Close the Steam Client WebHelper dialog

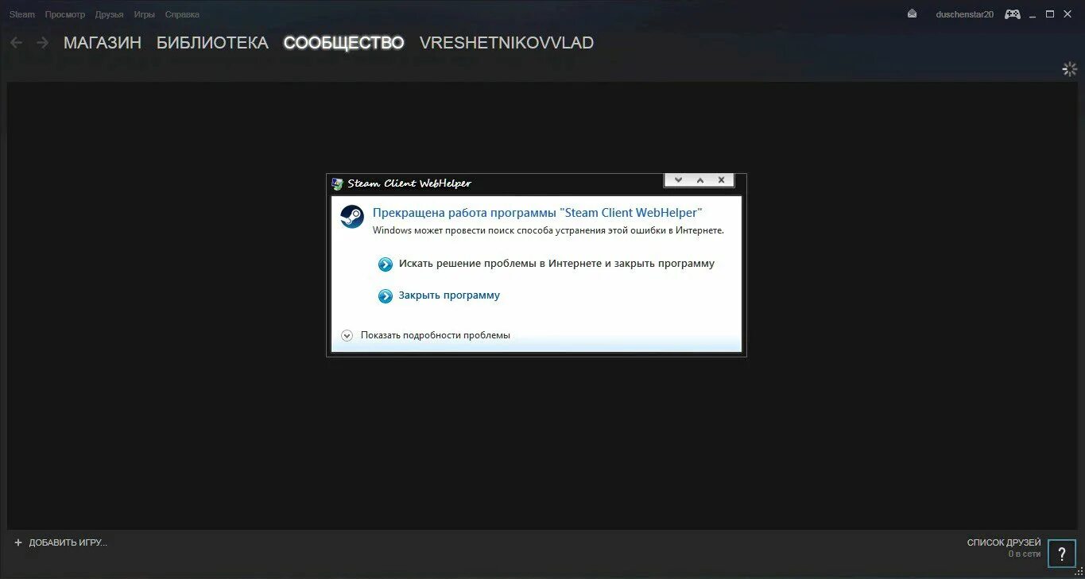click(x=721, y=180)
